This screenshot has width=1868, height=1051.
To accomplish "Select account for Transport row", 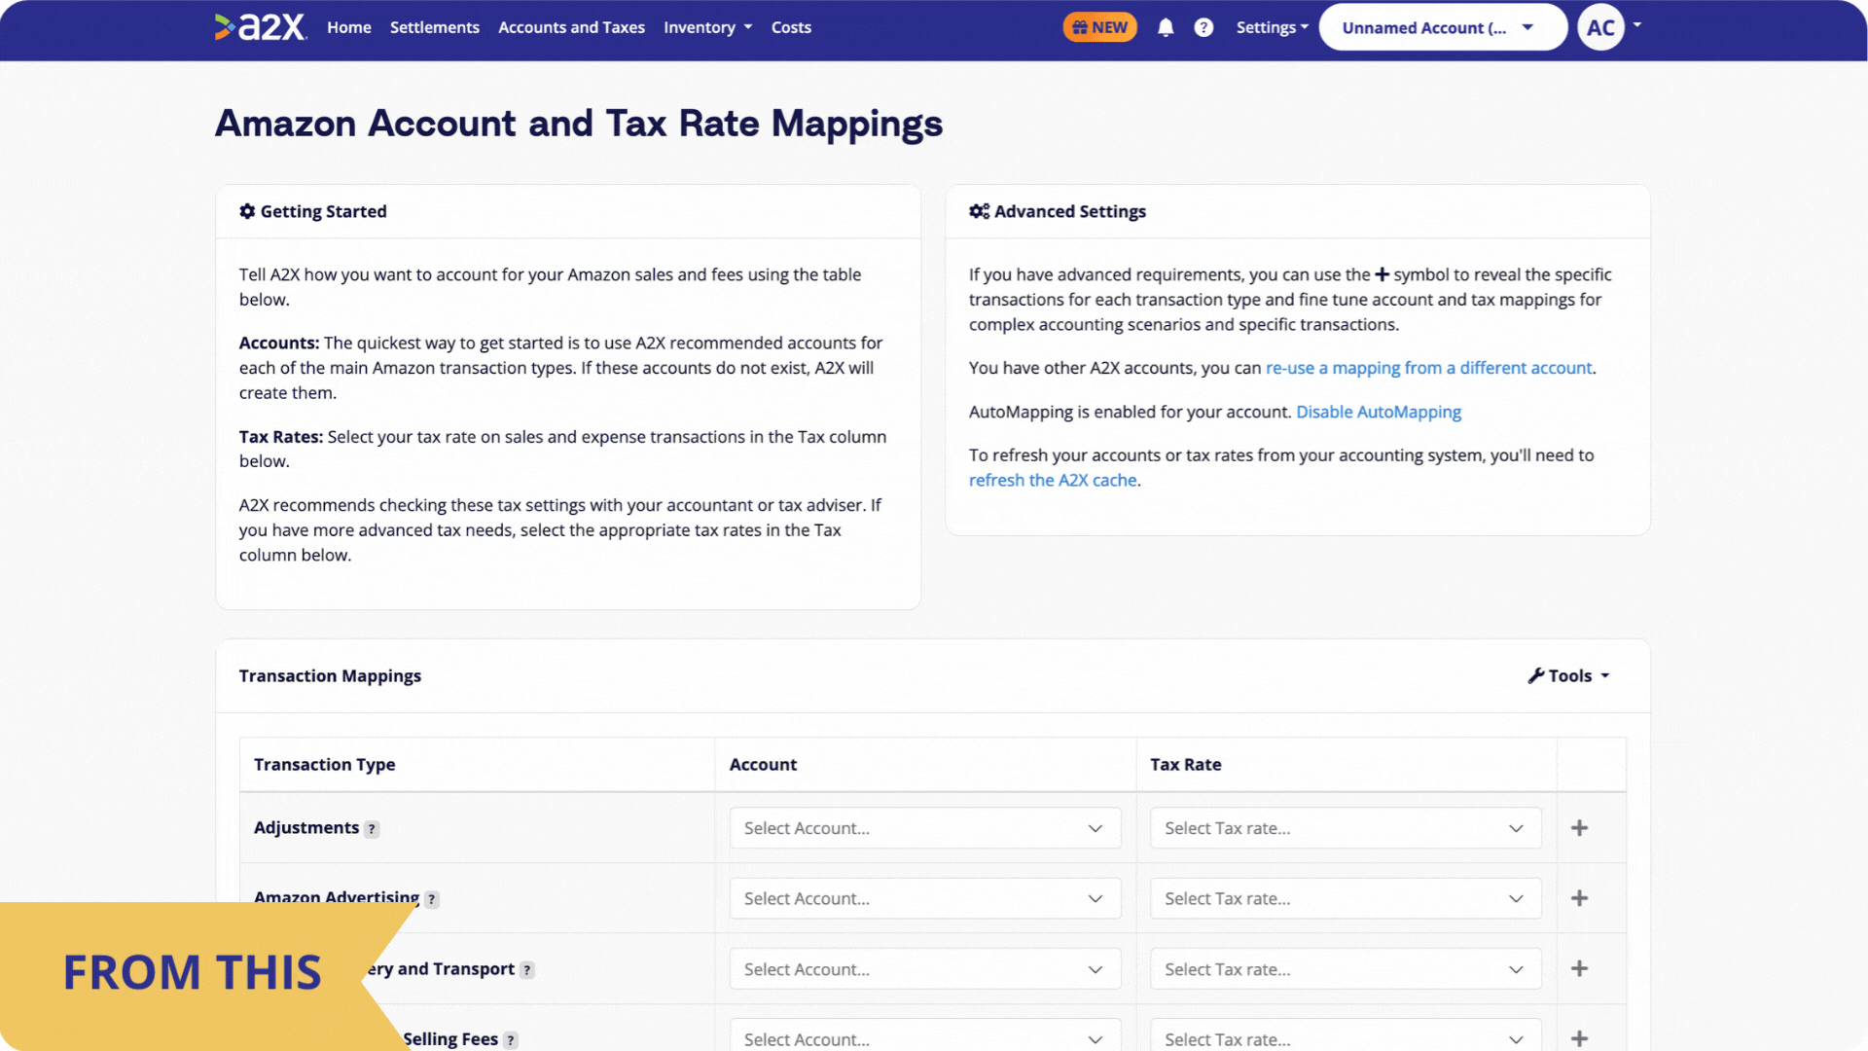I will tap(925, 969).
